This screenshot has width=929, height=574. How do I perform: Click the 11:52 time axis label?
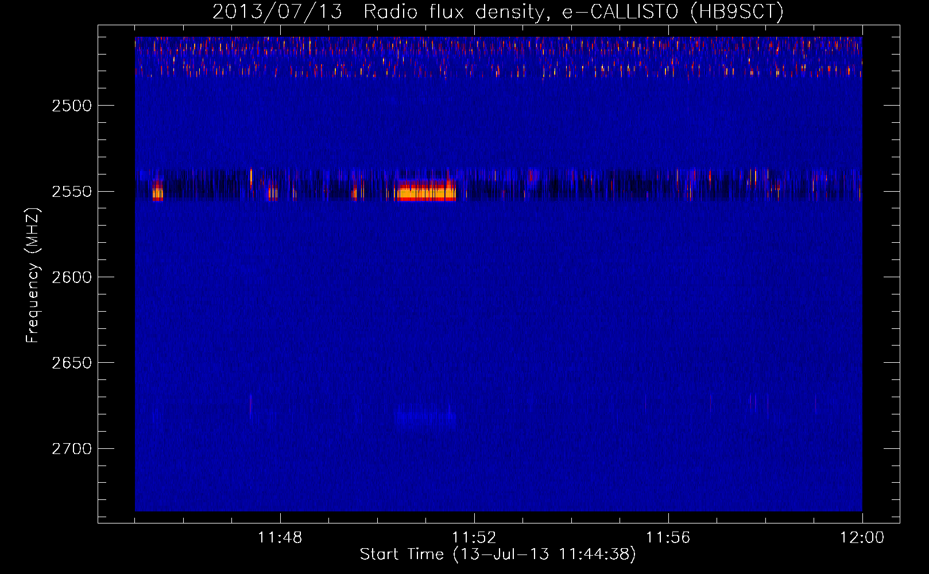[474, 538]
